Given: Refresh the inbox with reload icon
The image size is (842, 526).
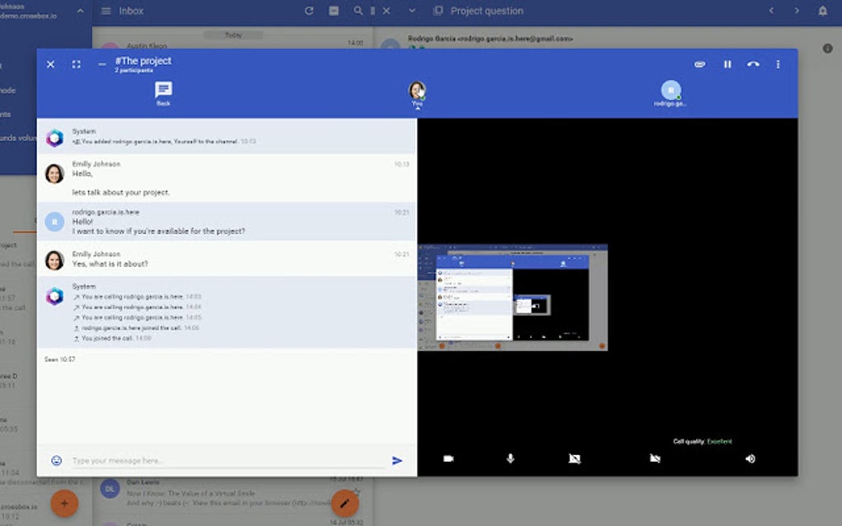Looking at the screenshot, I should (x=309, y=11).
